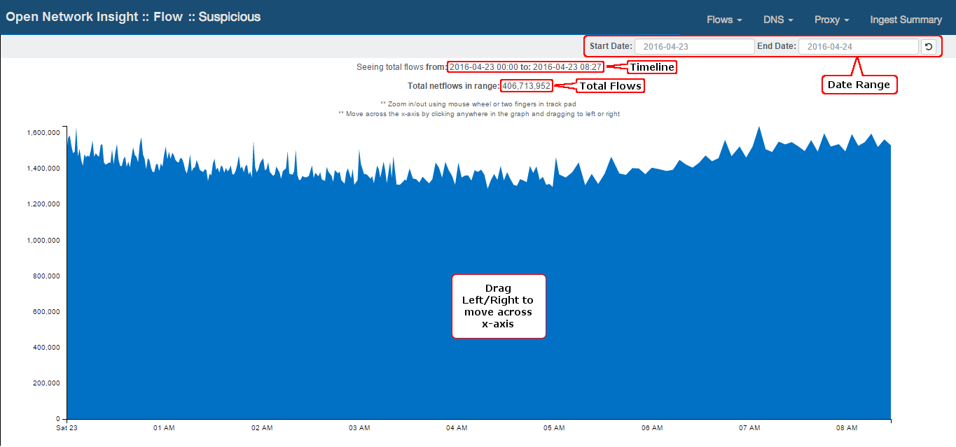
Task: Expand the DNS dropdown menu
Action: (778, 20)
